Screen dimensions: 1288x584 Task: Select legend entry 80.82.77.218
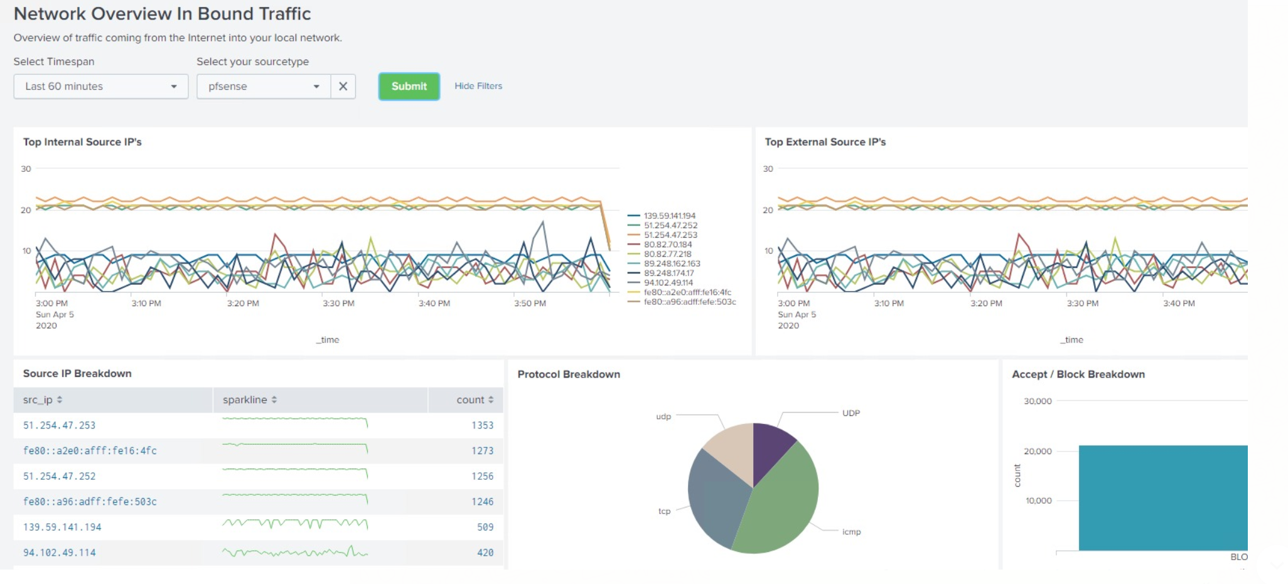tap(659, 254)
